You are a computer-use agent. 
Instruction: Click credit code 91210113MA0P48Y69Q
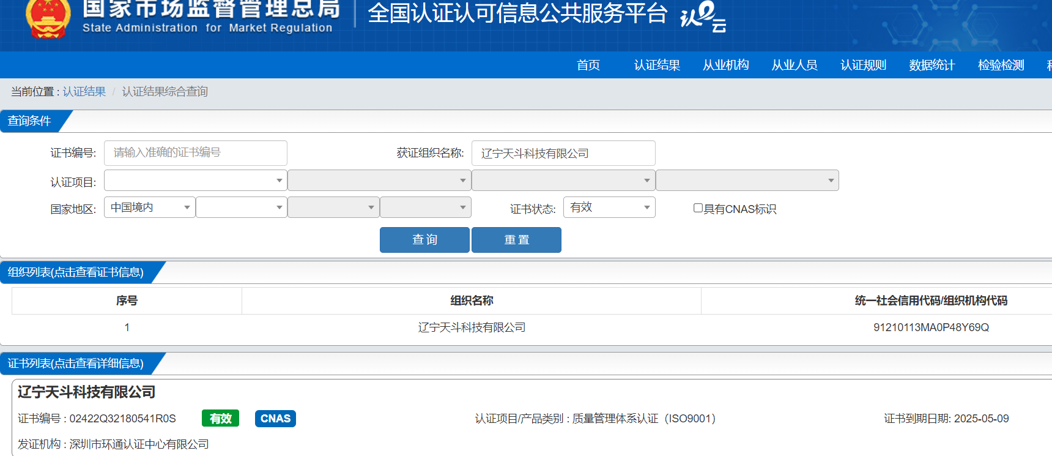(x=931, y=327)
